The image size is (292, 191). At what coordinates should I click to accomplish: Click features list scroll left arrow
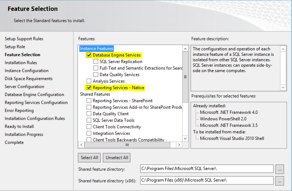coord(82,145)
